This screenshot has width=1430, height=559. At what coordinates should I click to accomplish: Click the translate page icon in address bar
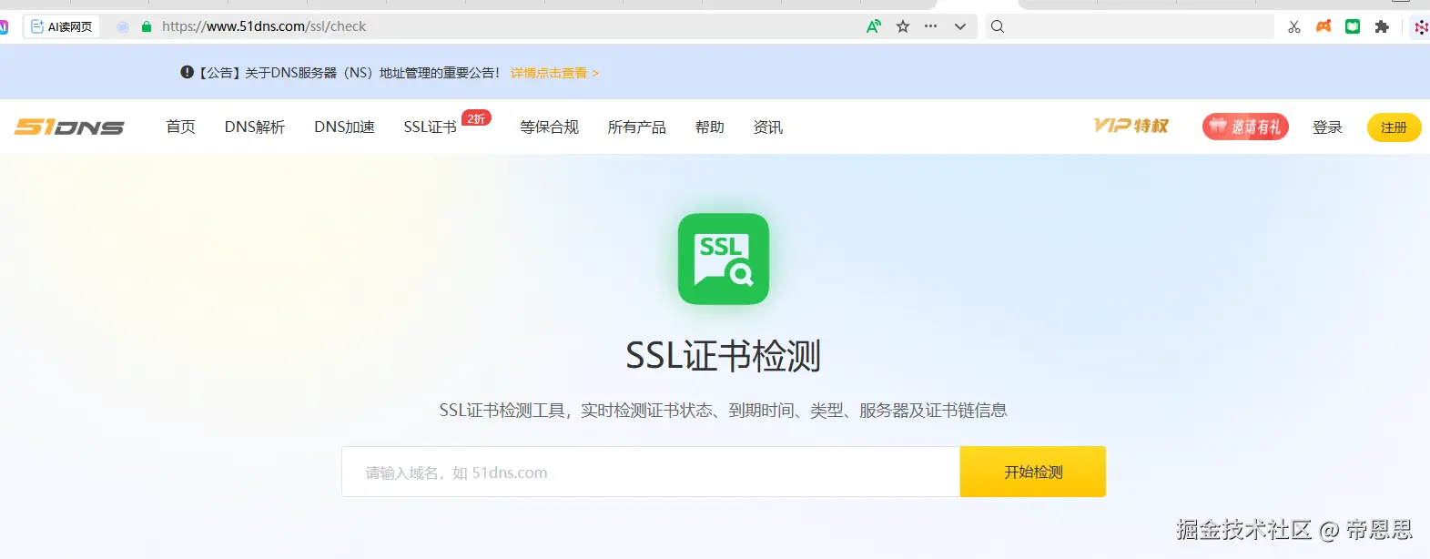pos(874,26)
